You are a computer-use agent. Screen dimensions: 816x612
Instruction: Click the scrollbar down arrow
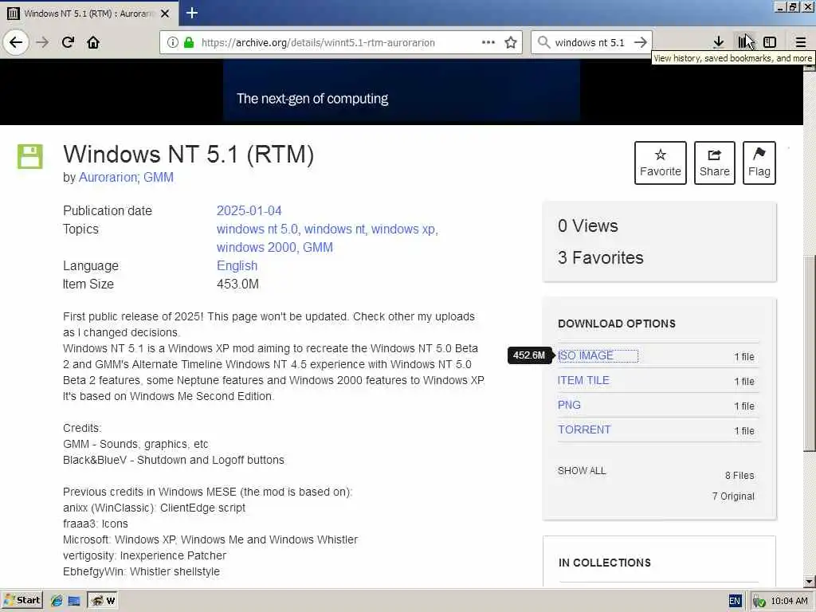[x=810, y=581]
